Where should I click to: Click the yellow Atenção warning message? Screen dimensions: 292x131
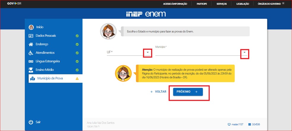pos(185,73)
